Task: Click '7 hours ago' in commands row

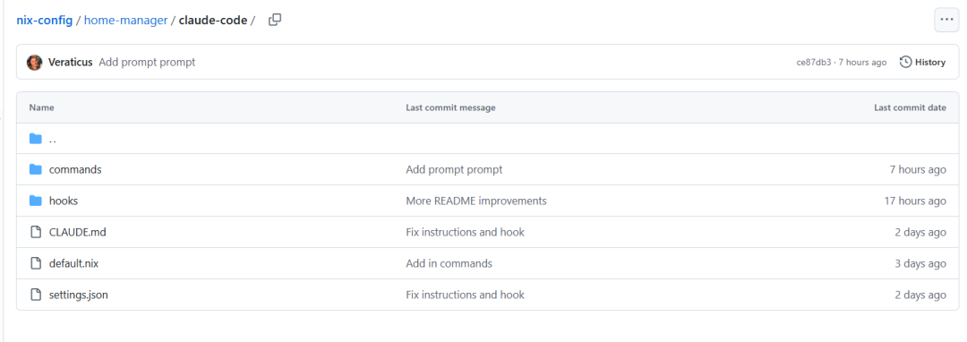Action: click(x=918, y=169)
